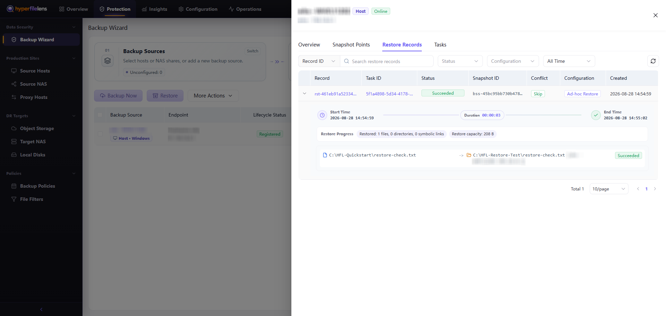Close the host details panel
This screenshot has height=316, width=666.
coord(656,15)
